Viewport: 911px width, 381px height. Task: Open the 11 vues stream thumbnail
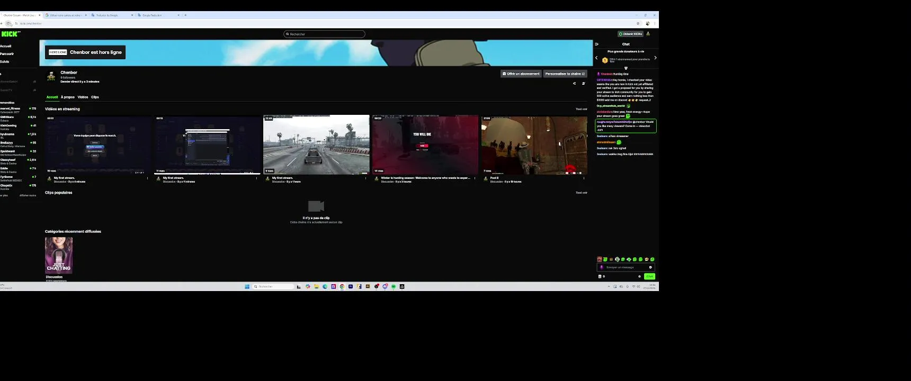pyautogui.click(x=207, y=144)
